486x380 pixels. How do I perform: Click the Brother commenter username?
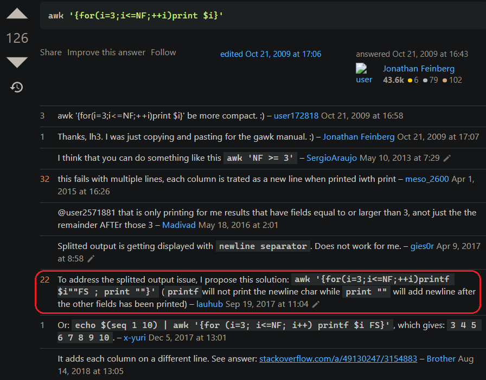coord(441,359)
